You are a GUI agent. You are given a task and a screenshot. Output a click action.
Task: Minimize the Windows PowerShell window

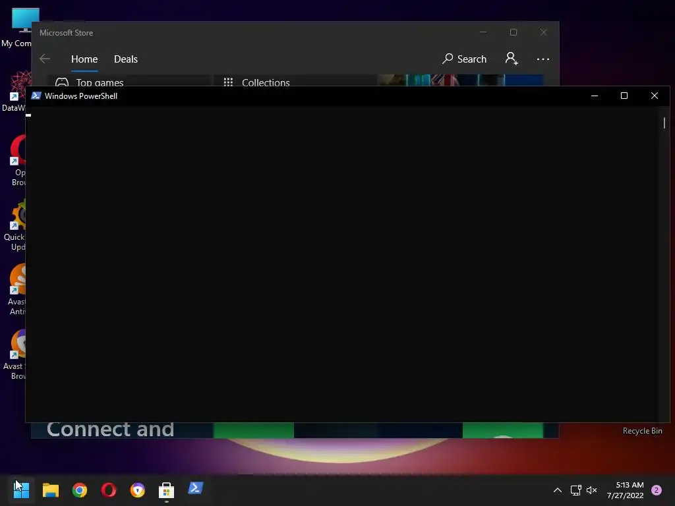(595, 96)
